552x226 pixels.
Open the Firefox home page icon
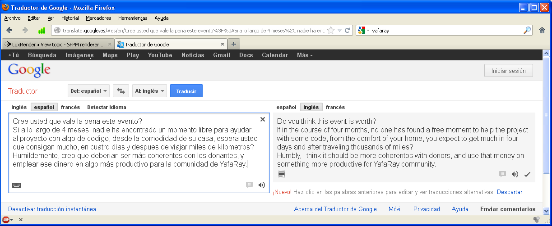tap(542, 31)
